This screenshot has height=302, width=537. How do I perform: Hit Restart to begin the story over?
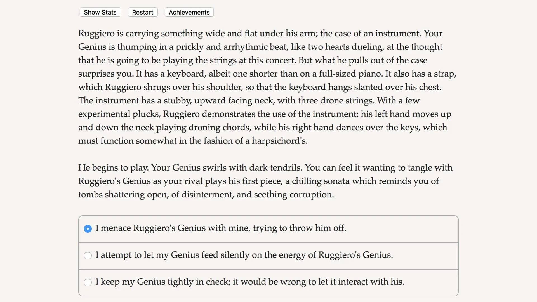143,12
